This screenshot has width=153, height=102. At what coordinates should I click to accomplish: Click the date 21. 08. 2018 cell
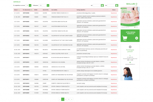[x=17, y=17]
